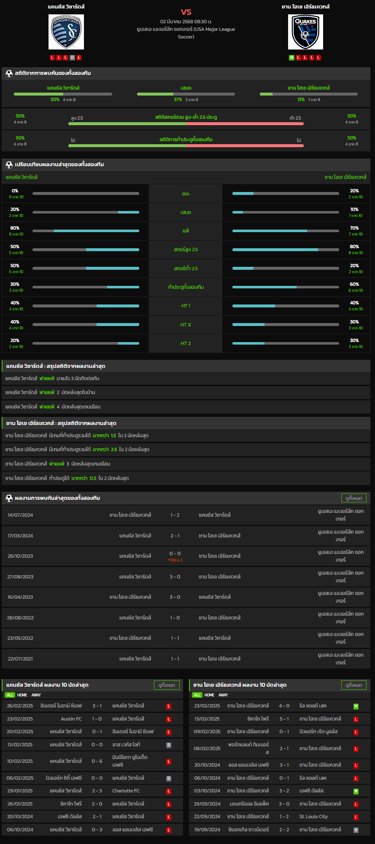Click Kansas 50% head-to-head win bar
The width and height of the screenshot is (375, 844).
[63, 94]
